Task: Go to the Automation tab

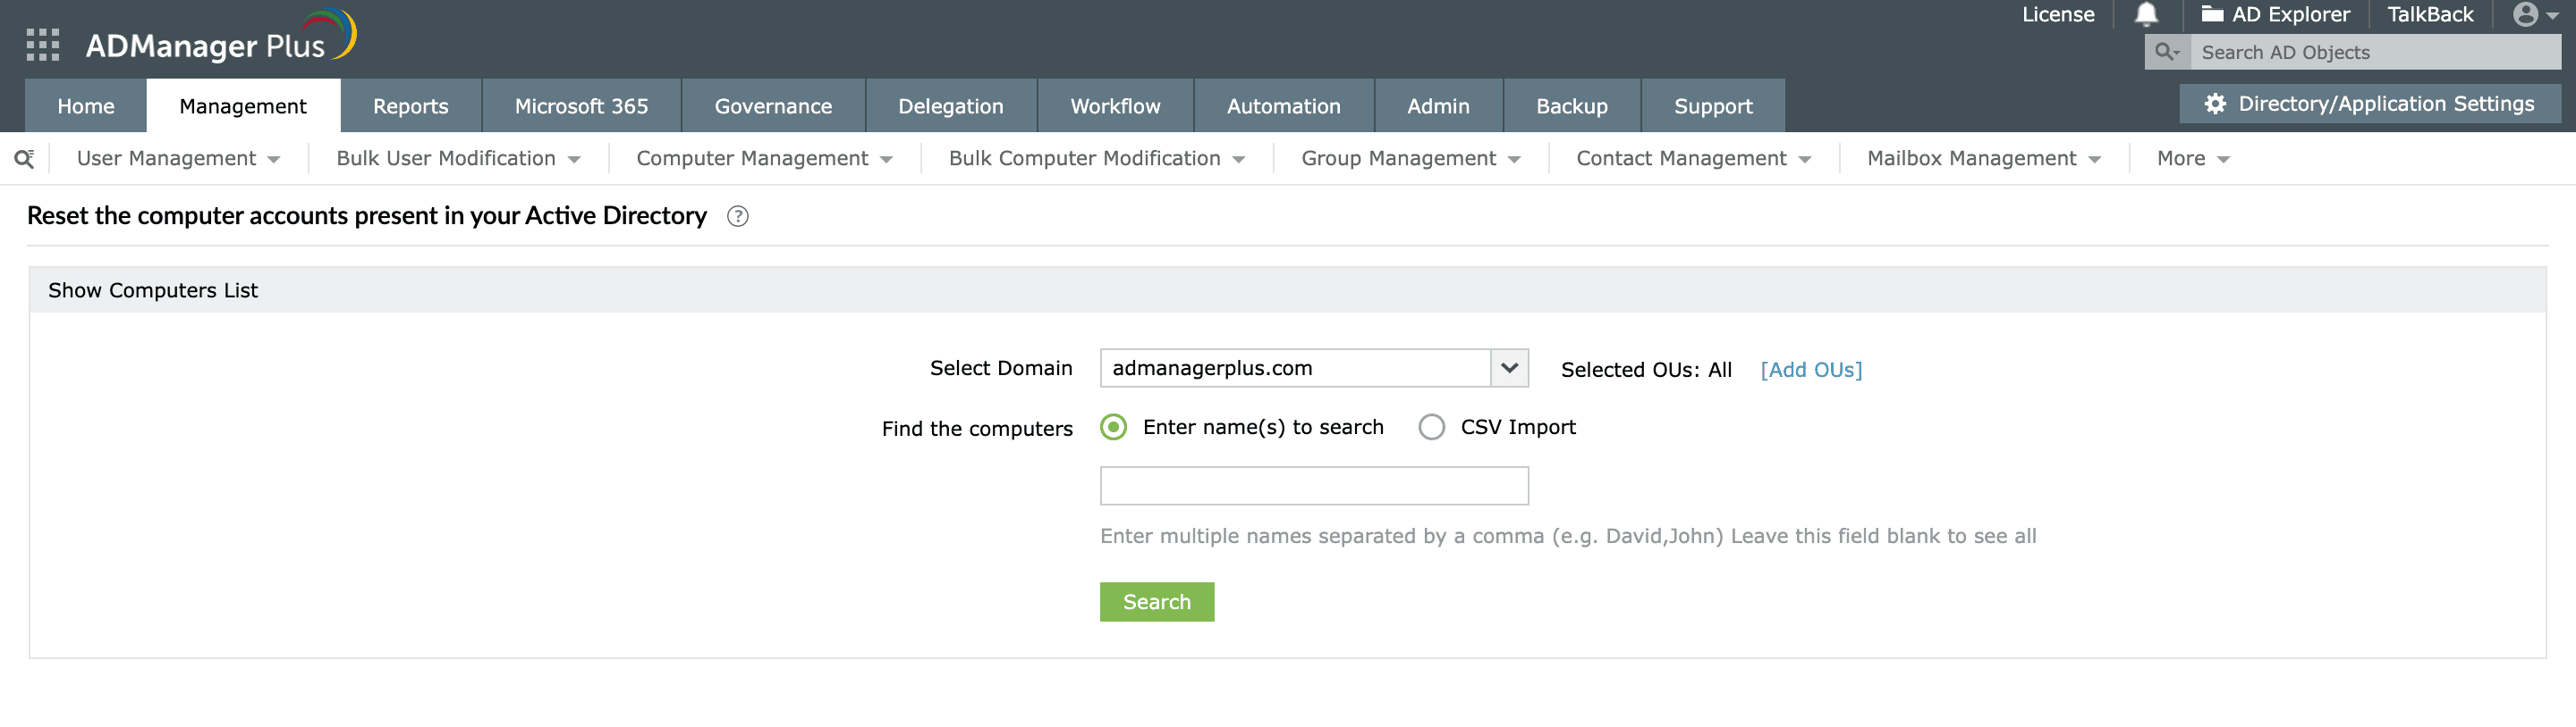Action: pyautogui.click(x=1283, y=106)
